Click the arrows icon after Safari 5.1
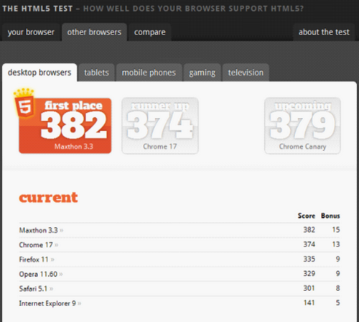This screenshot has height=322, width=359. click(x=51, y=289)
